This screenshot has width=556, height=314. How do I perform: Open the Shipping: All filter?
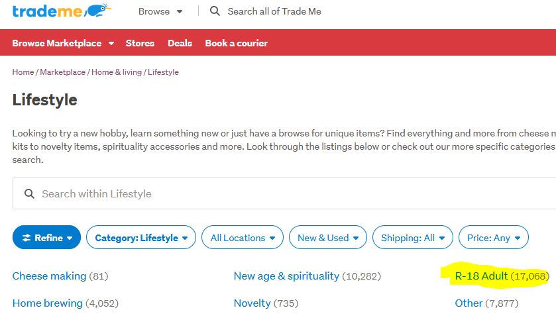(x=413, y=238)
